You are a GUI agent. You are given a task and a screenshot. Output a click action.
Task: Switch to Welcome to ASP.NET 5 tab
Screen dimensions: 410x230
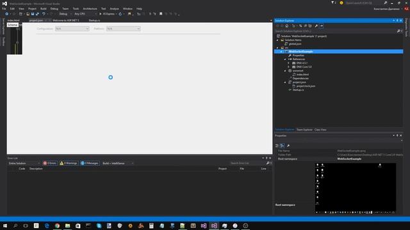coord(66,20)
